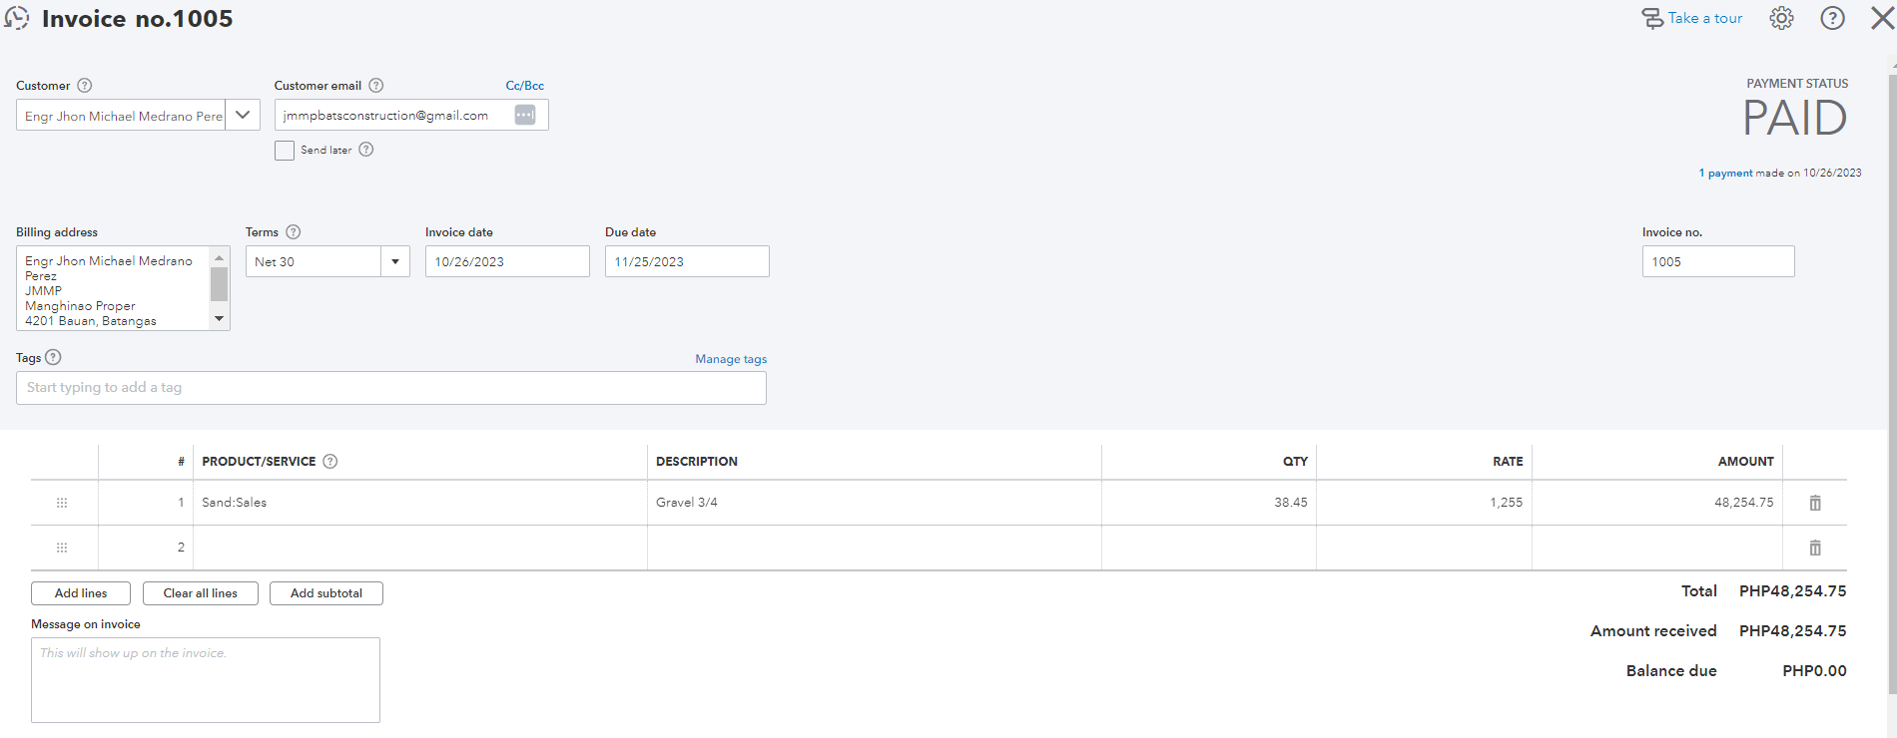Click the Tags input field
Viewport: 1897px width, 738px height.
click(390, 388)
